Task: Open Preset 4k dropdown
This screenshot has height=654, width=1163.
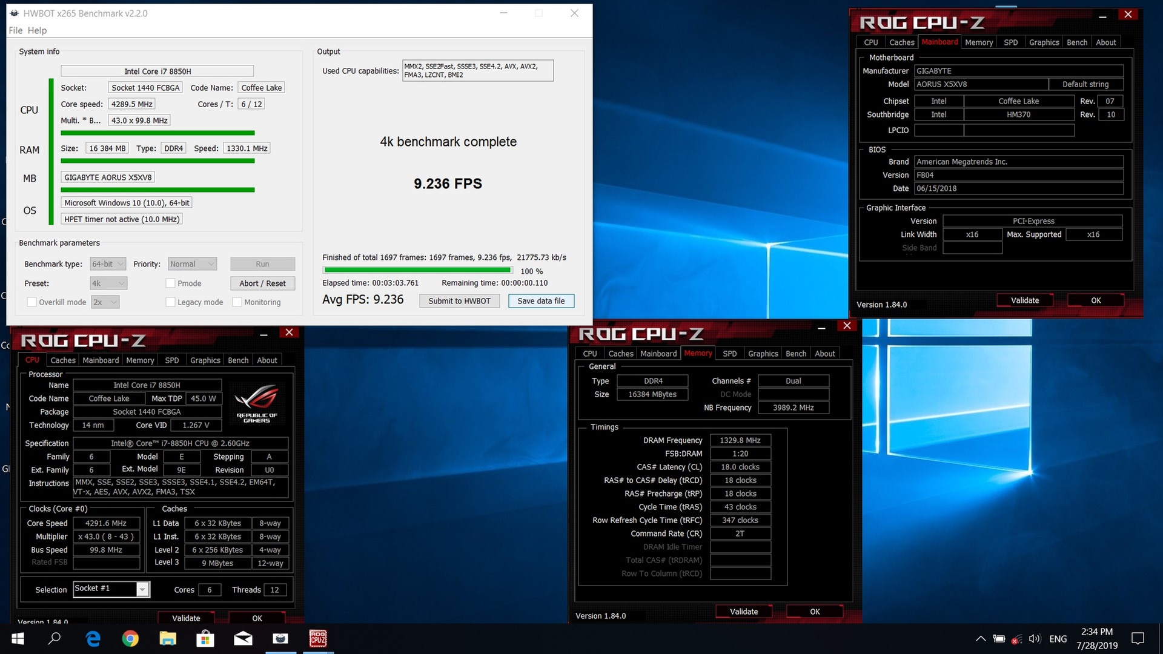Action: (108, 283)
